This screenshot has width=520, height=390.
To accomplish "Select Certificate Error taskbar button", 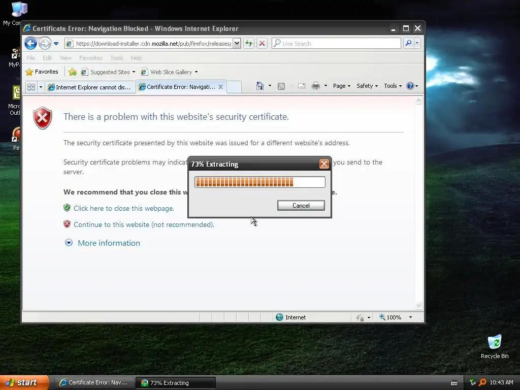I will [94, 383].
